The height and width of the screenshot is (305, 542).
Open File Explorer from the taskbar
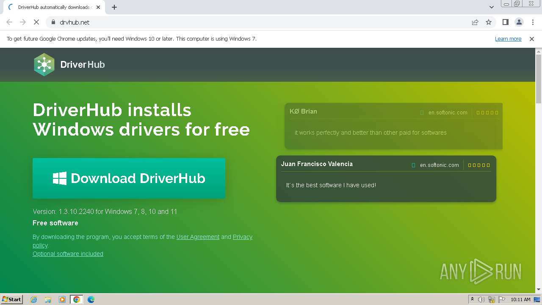click(x=48, y=299)
